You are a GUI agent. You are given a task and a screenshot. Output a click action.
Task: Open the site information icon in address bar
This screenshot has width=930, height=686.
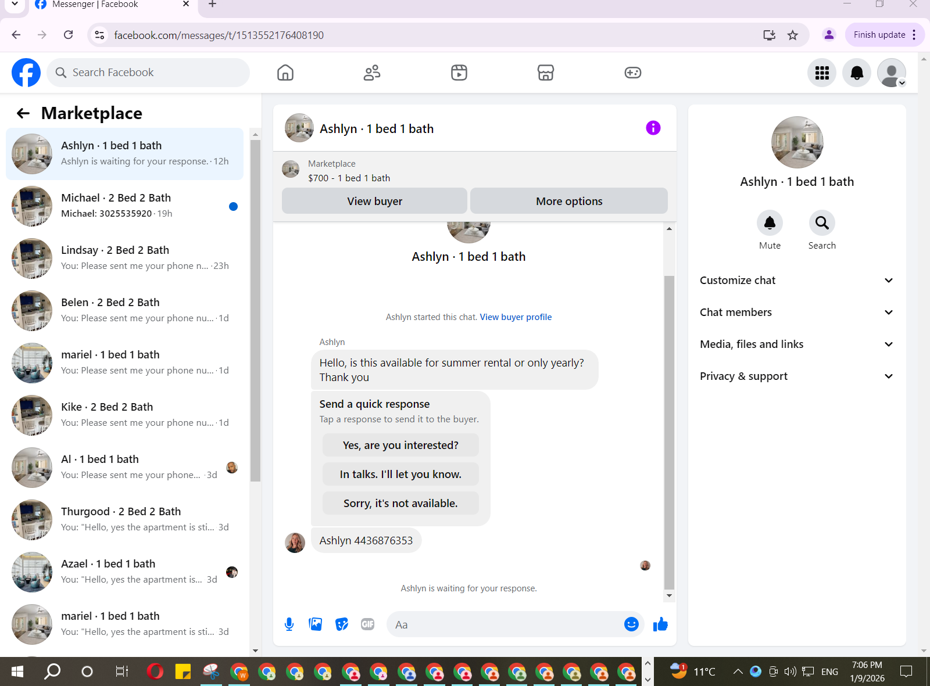click(x=100, y=35)
